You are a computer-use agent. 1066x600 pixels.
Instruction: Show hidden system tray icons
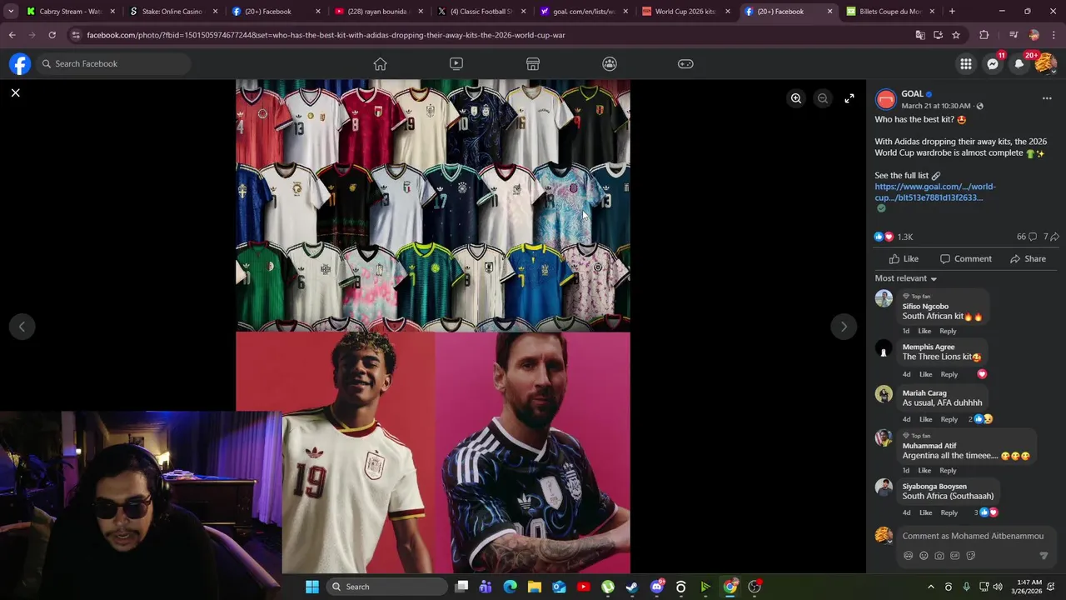(x=930, y=587)
